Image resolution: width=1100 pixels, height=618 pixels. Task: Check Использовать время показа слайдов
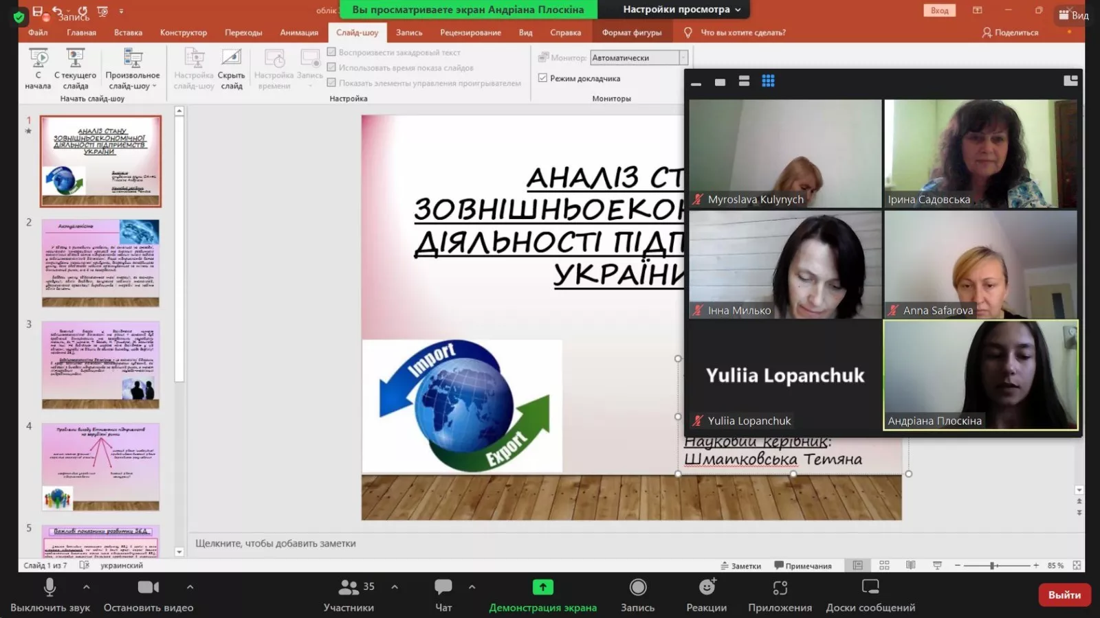333,67
